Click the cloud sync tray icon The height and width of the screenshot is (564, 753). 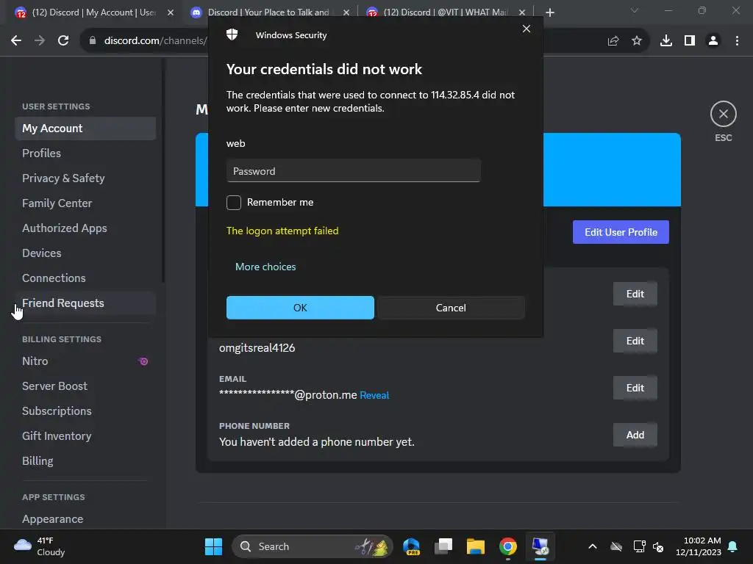(x=616, y=546)
